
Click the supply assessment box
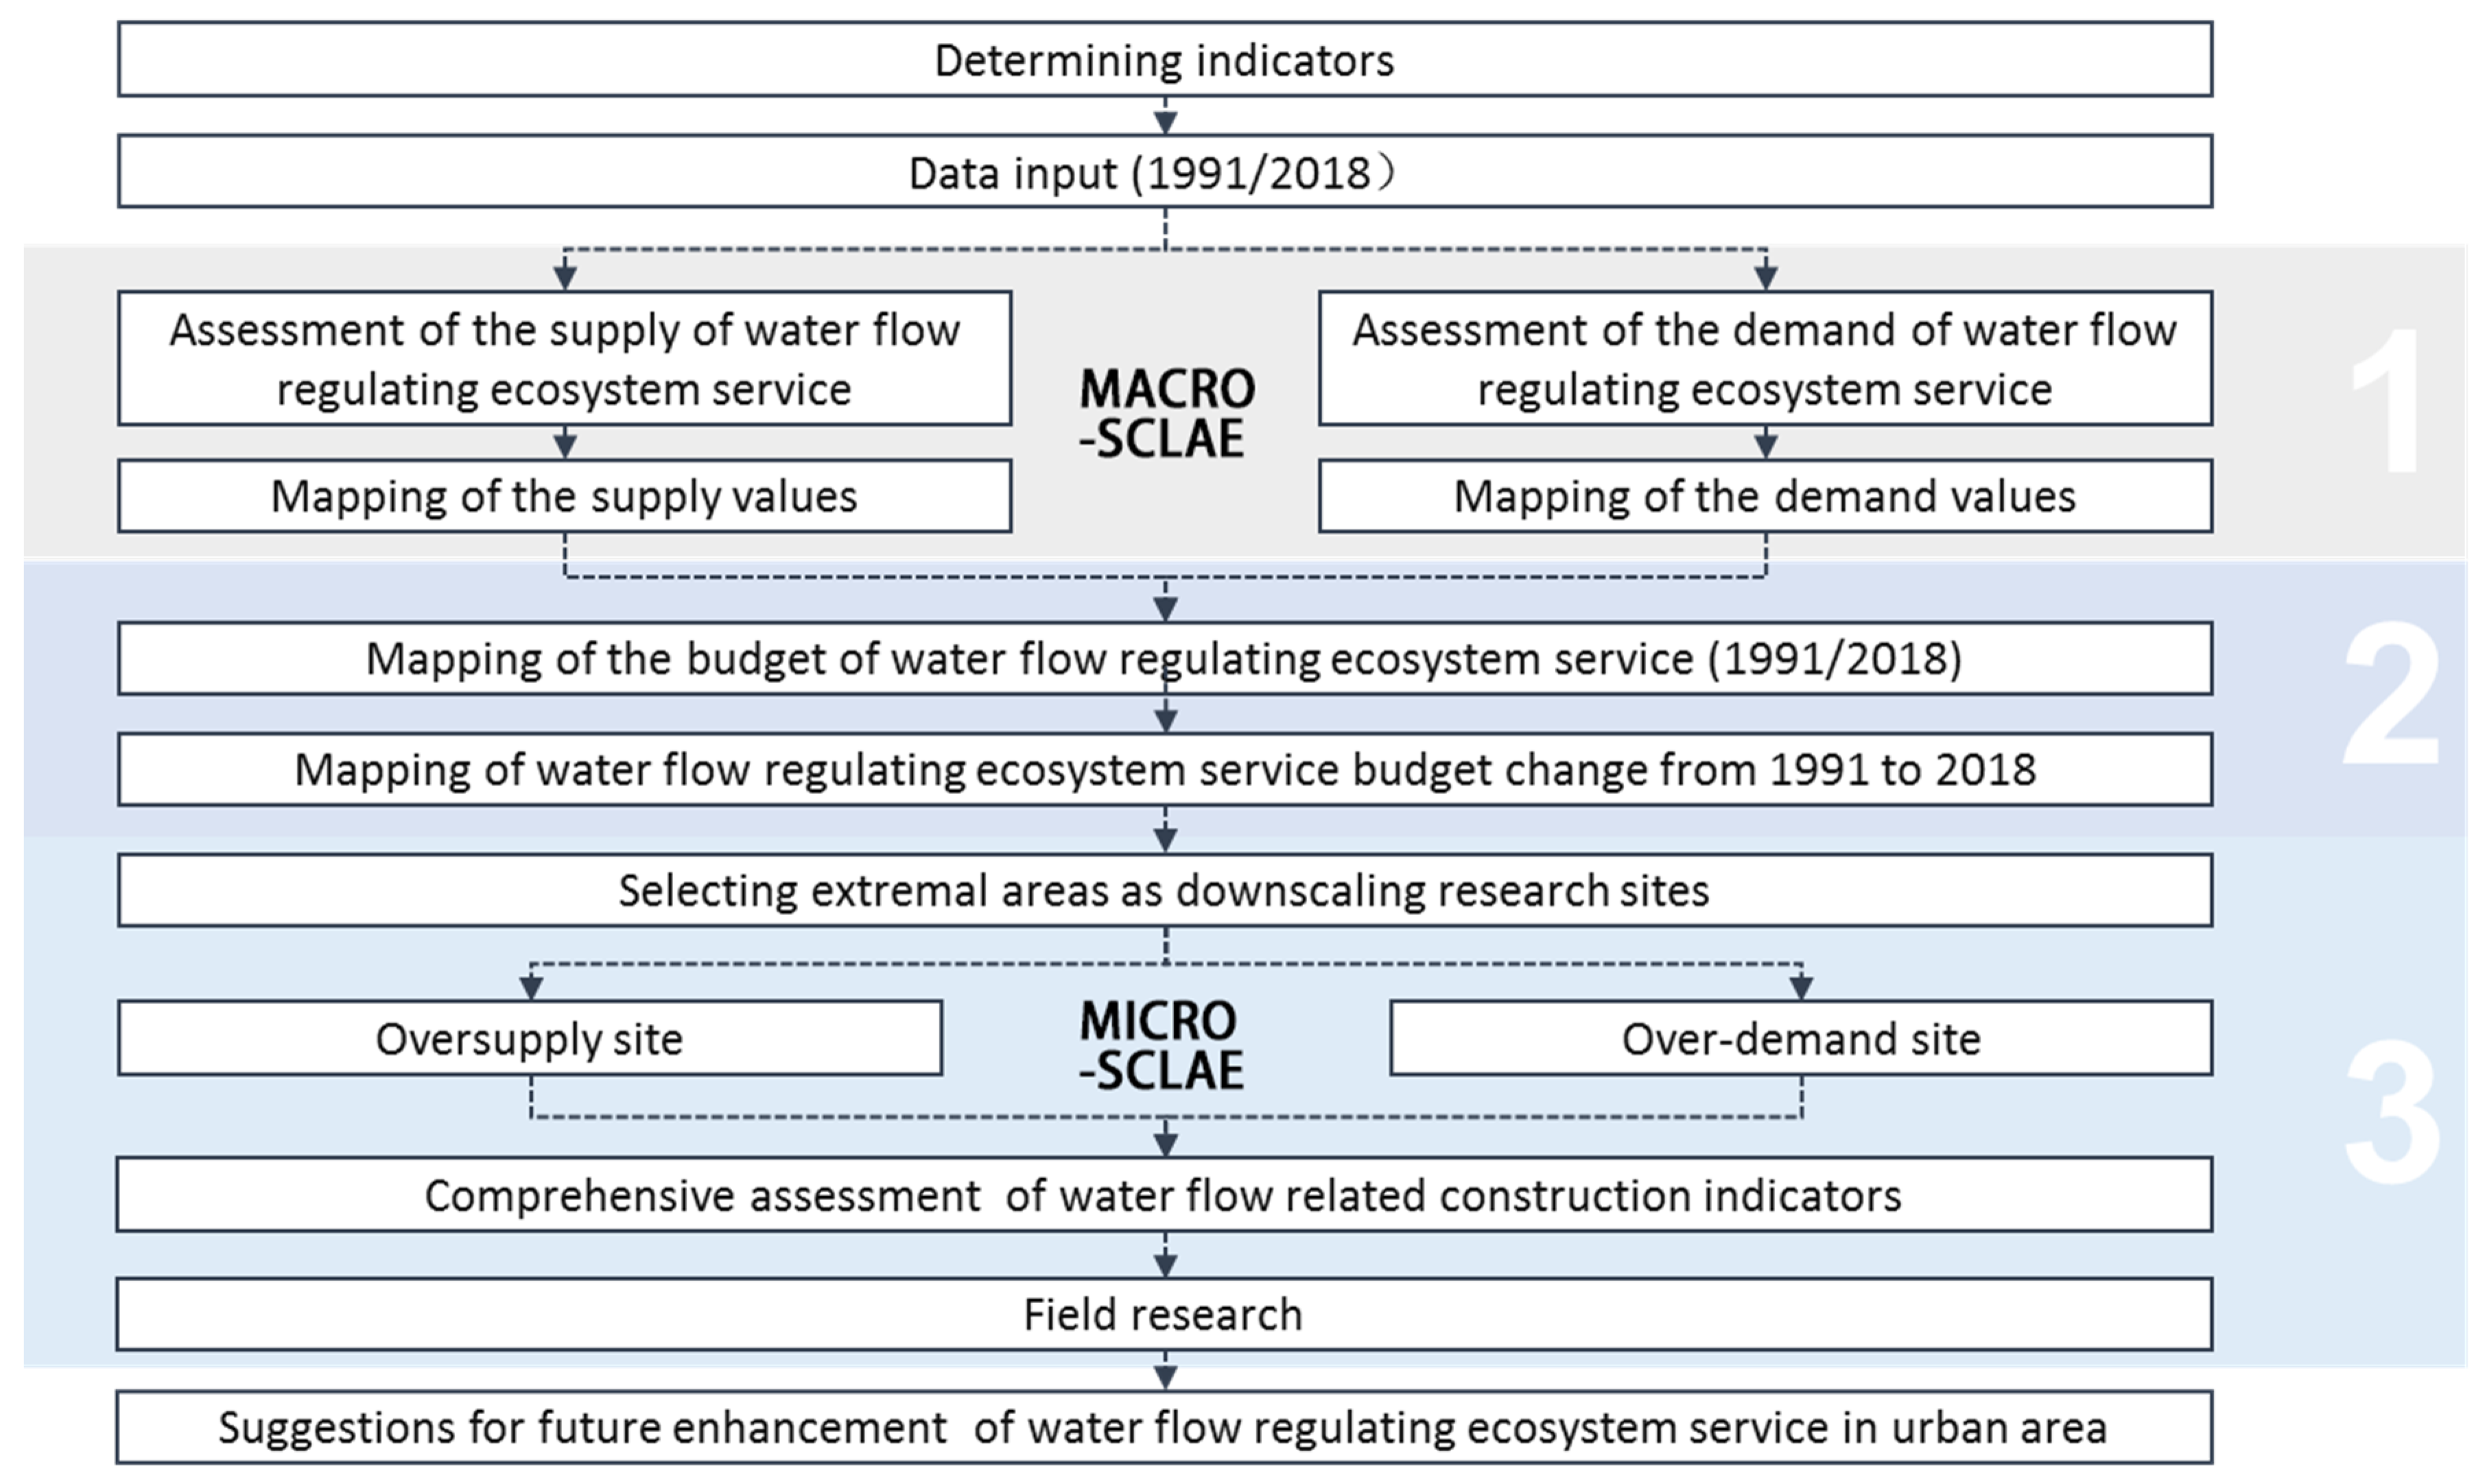(x=564, y=358)
